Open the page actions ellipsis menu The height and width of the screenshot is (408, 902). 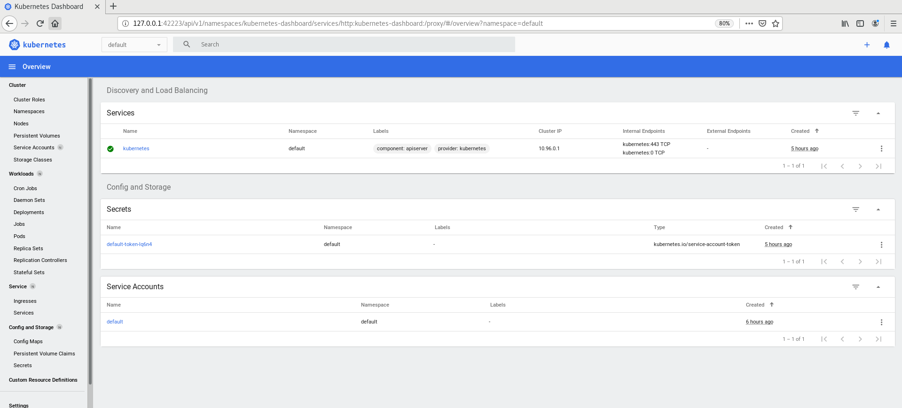(x=749, y=23)
